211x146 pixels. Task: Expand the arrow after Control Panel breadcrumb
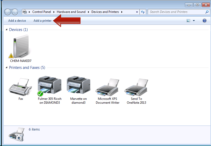pyautogui.click(x=54, y=12)
